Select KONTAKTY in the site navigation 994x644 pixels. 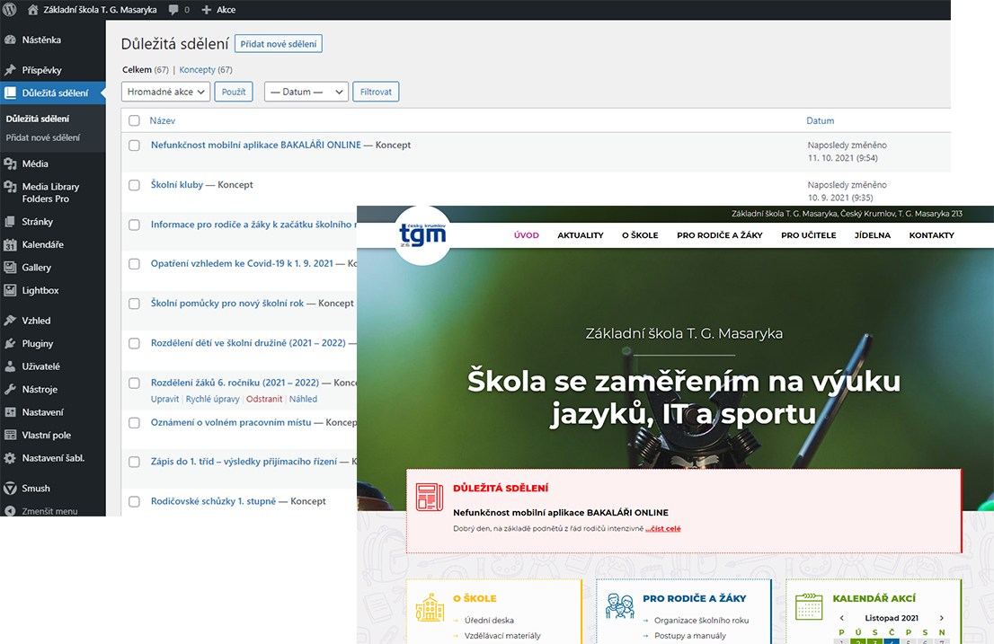[x=931, y=235]
